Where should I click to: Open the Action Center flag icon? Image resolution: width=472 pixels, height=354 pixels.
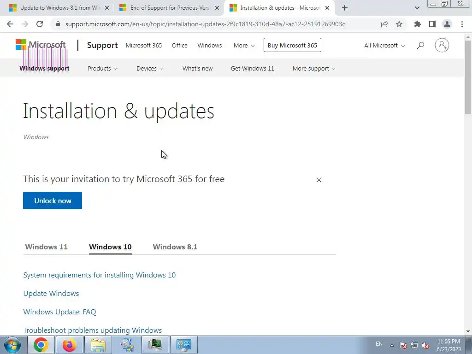(x=403, y=345)
